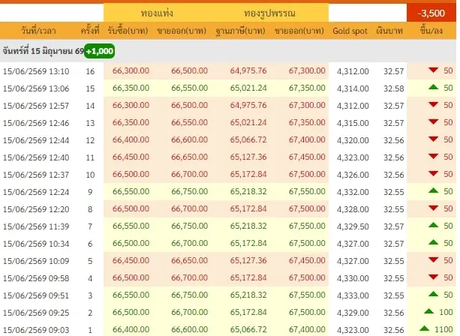The height and width of the screenshot is (336, 460).
Task: Click timestamp 15/06/2569 11:39
Action: [x=36, y=226]
